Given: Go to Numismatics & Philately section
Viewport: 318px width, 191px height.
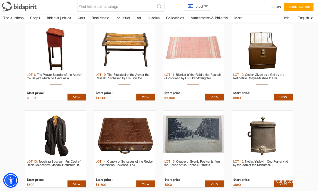Looking at the screenshot, I should coord(209,18).
